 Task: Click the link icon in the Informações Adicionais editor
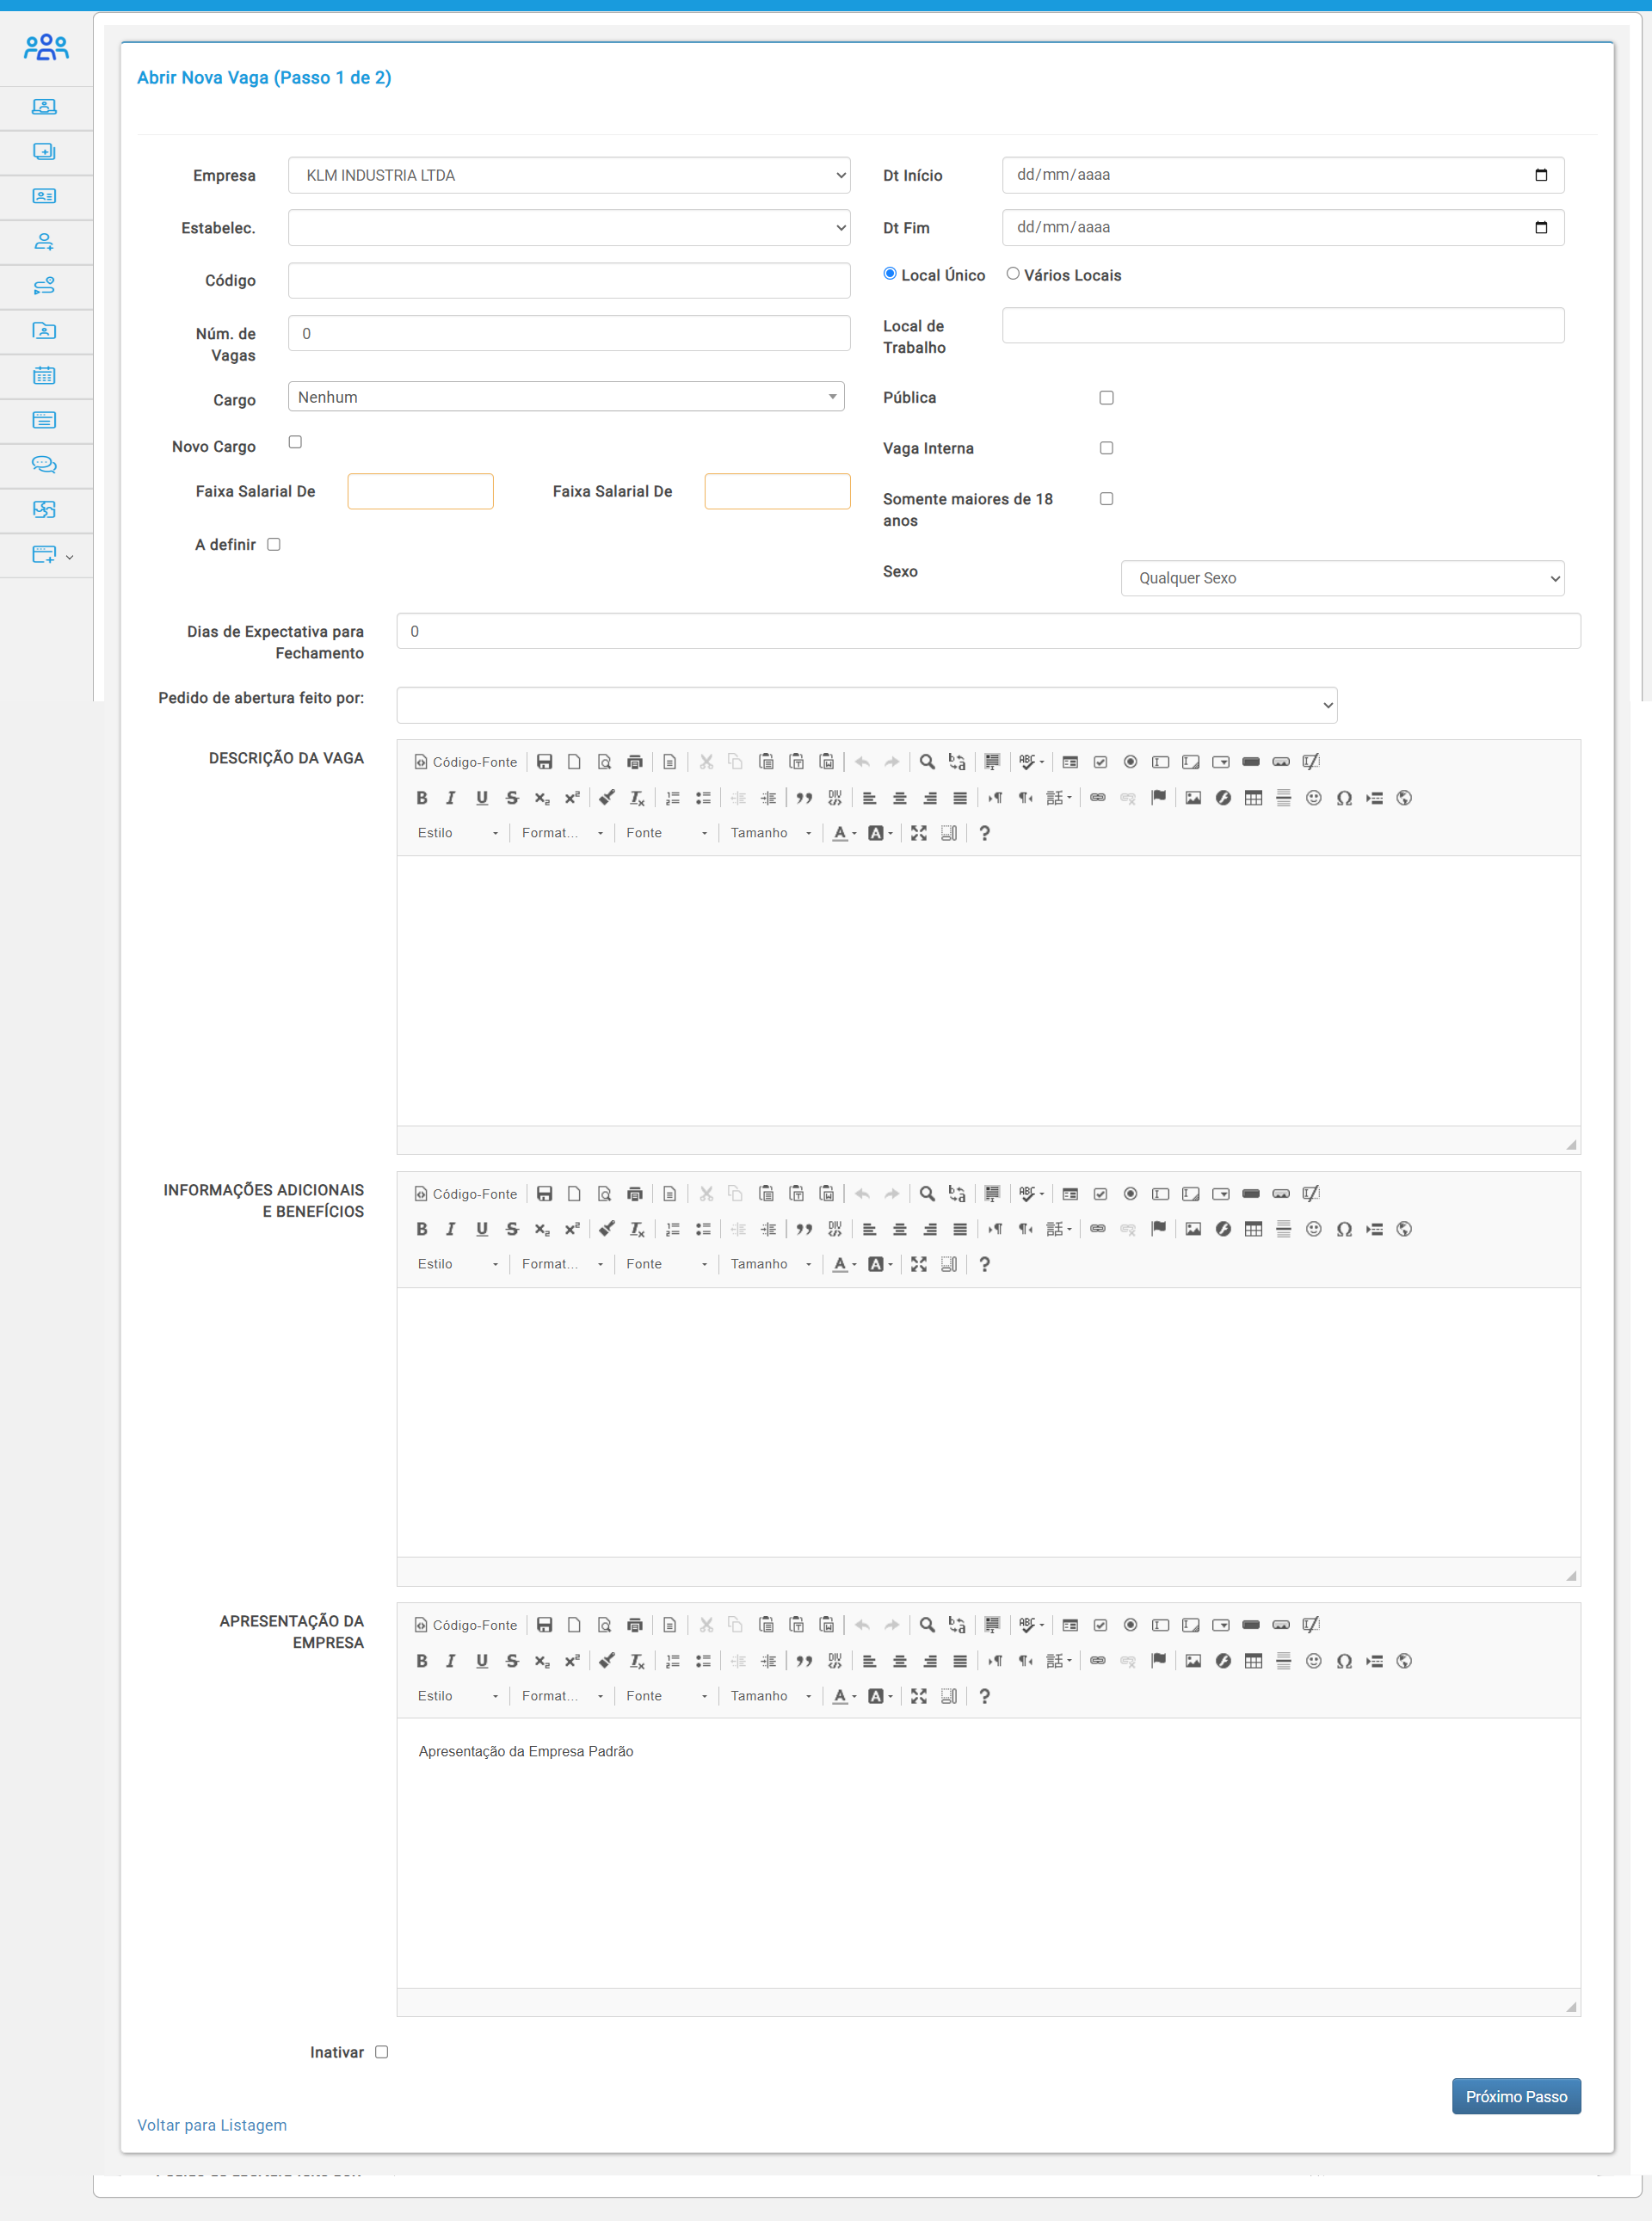pos(1098,1229)
